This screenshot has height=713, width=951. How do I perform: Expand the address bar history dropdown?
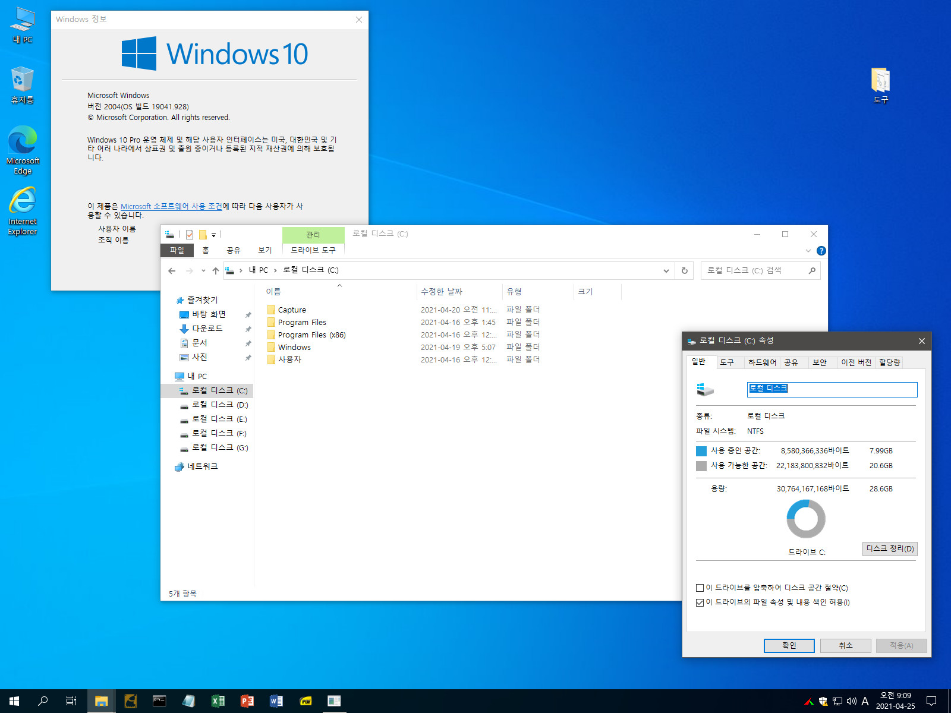[x=666, y=270]
